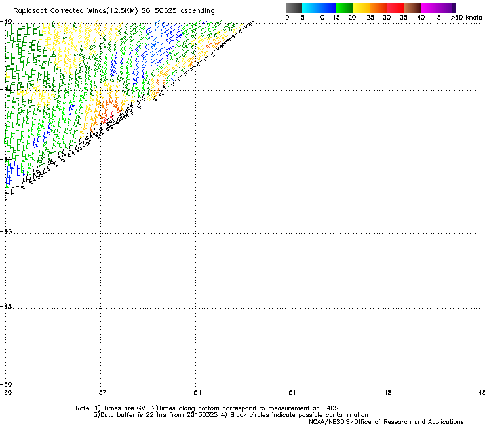Click the legend value '0'
485x426 pixels.
pyautogui.click(x=287, y=18)
